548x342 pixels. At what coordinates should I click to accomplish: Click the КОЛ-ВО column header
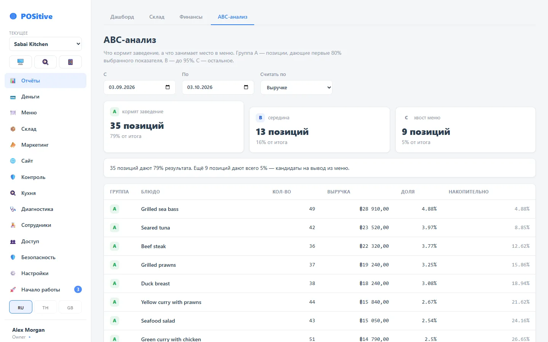282,192
